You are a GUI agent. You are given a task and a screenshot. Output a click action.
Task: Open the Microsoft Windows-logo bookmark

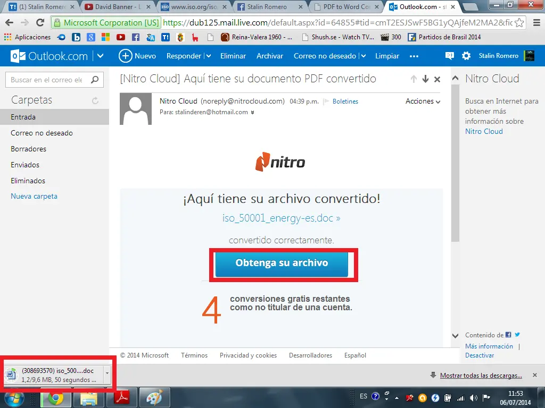(106, 37)
